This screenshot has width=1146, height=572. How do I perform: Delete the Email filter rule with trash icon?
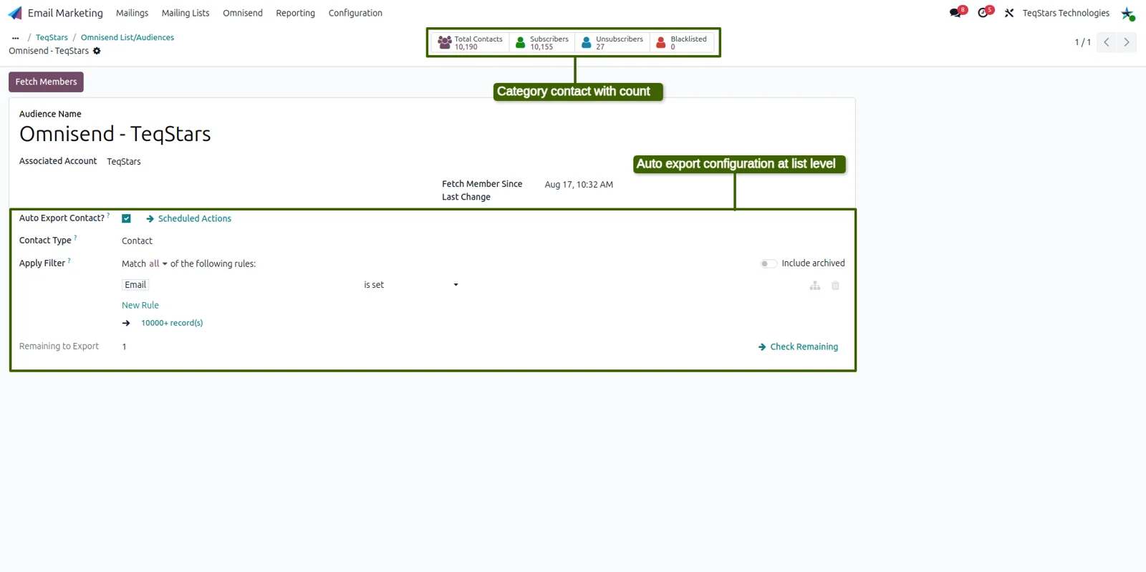835,286
